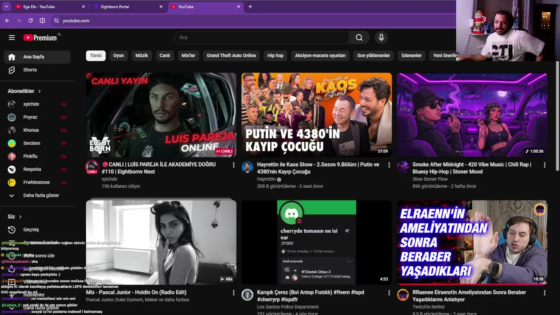Toggle the browser side panel icon

tap(42, 21)
